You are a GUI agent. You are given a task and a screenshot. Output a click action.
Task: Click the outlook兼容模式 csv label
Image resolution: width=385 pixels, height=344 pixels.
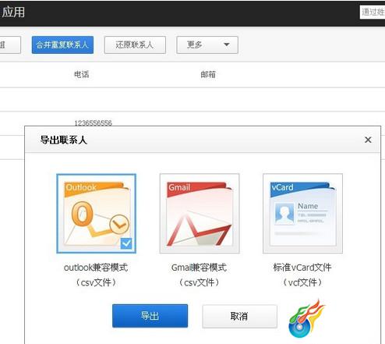(96, 275)
